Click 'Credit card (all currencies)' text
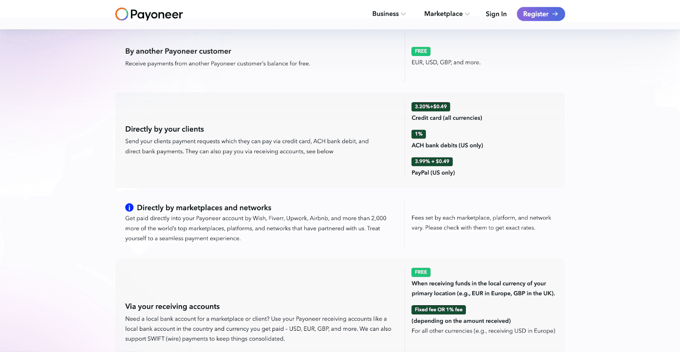Image resolution: width=680 pixels, height=352 pixels. point(447,118)
